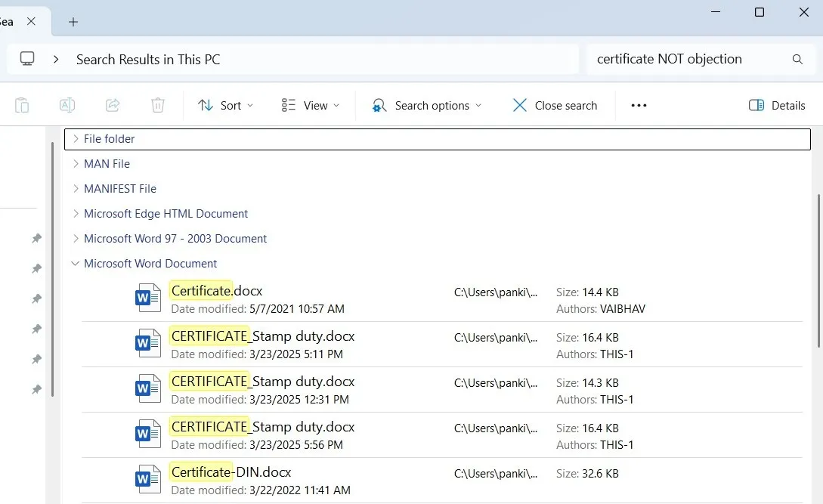Open the Search options dropdown
The width and height of the screenshot is (823, 504).
click(x=427, y=105)
